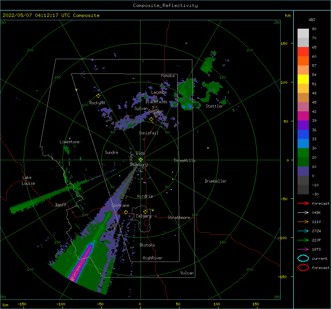Select the red 65-60 dBZ swatch
The width and height of the screenshot is (331, 309).
(x=303, y=52)
